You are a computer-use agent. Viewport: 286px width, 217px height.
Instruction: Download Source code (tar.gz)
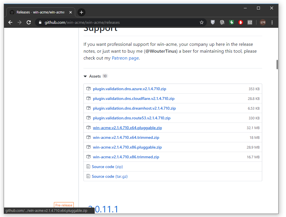[x=110, y=176]
